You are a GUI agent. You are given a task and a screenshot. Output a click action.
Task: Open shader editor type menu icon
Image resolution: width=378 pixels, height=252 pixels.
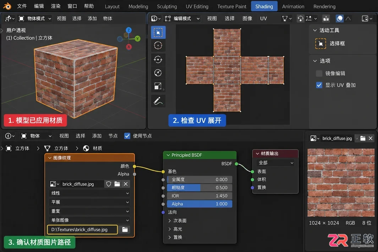(x=10, y=136)
